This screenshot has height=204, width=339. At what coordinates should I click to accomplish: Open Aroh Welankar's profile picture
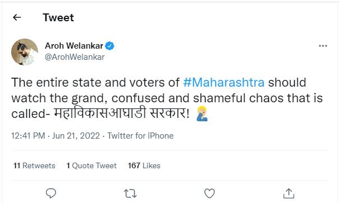tap(25, 52)
